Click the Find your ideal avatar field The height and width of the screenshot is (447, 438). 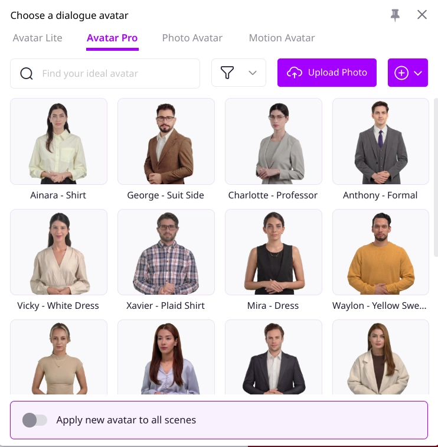105,74
